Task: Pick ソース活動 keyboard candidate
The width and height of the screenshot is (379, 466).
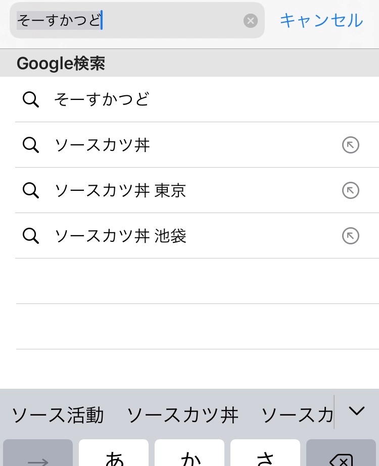Action: (x=58, y=415)
